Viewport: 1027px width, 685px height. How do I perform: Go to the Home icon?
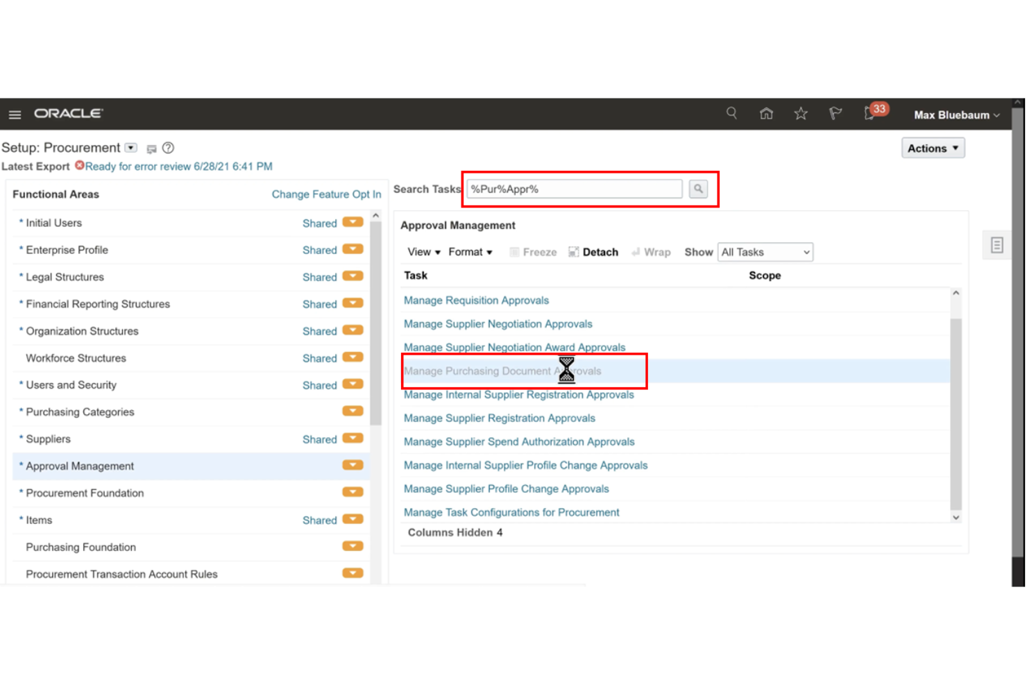pyautogui.click(x=766, y=113)
